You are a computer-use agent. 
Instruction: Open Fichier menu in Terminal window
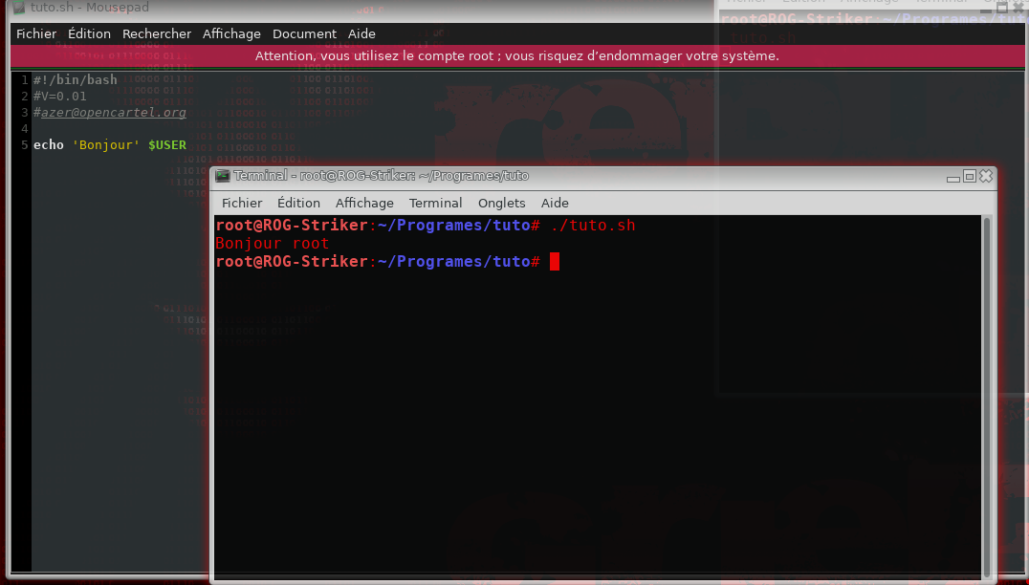tap(242, 204)
